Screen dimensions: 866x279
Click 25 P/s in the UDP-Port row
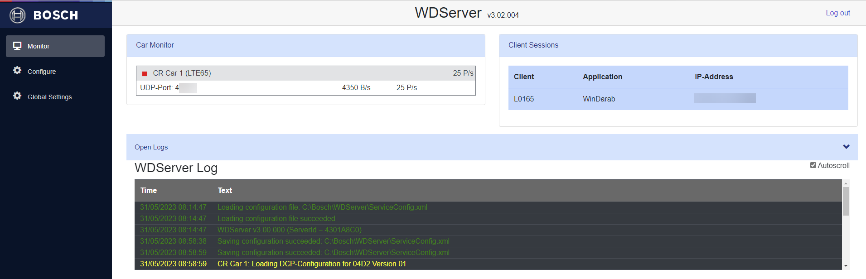(406, 87)
